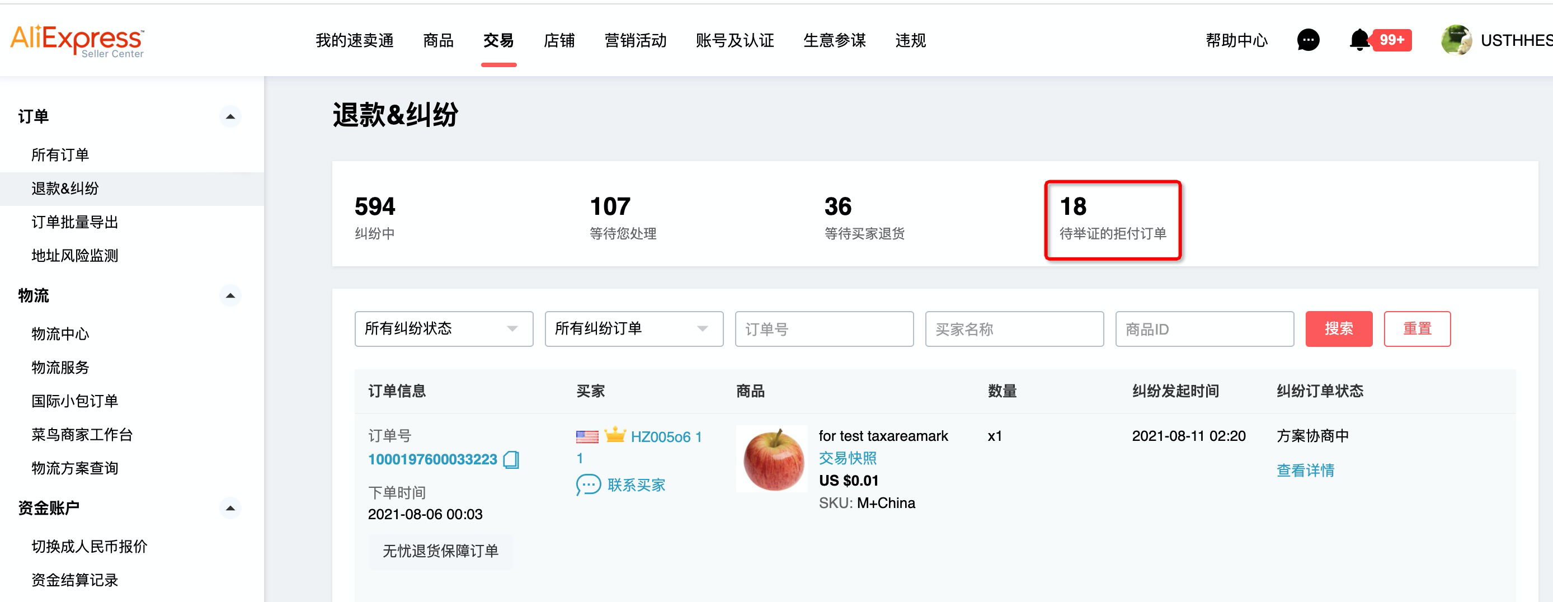Screen dimensions: 1553x602
Task: Click the contact buyer chat bubble icon
Action: click(x=589, y=485)
